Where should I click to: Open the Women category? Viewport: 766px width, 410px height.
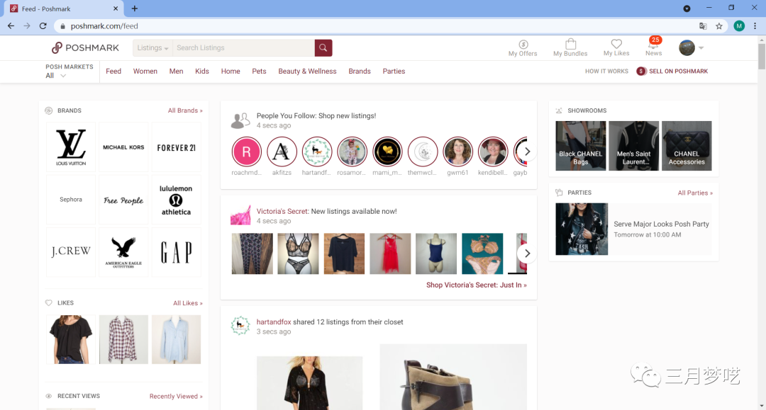click(145, 72)
